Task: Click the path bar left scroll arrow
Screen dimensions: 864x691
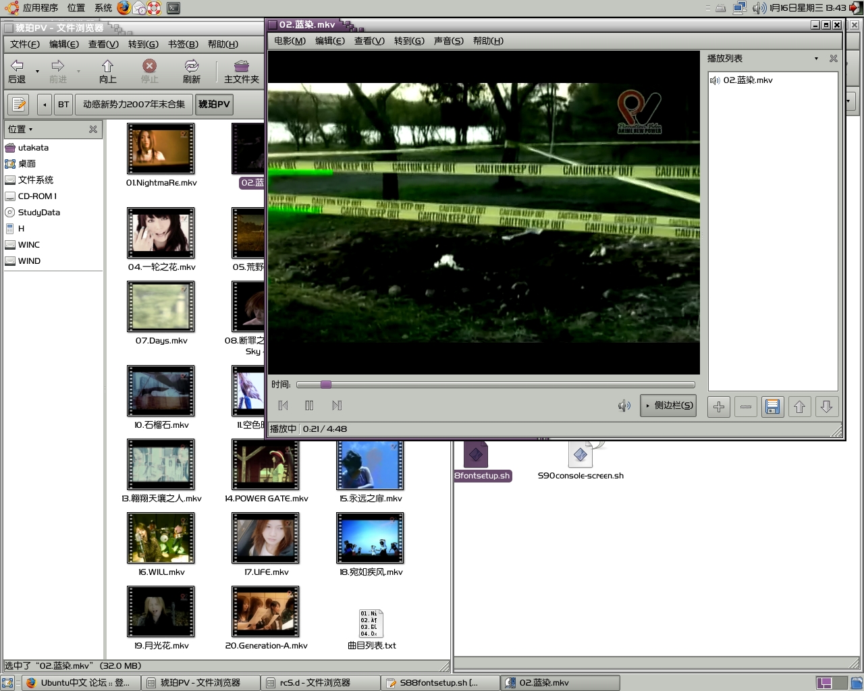Action: [x=45, y=105]
